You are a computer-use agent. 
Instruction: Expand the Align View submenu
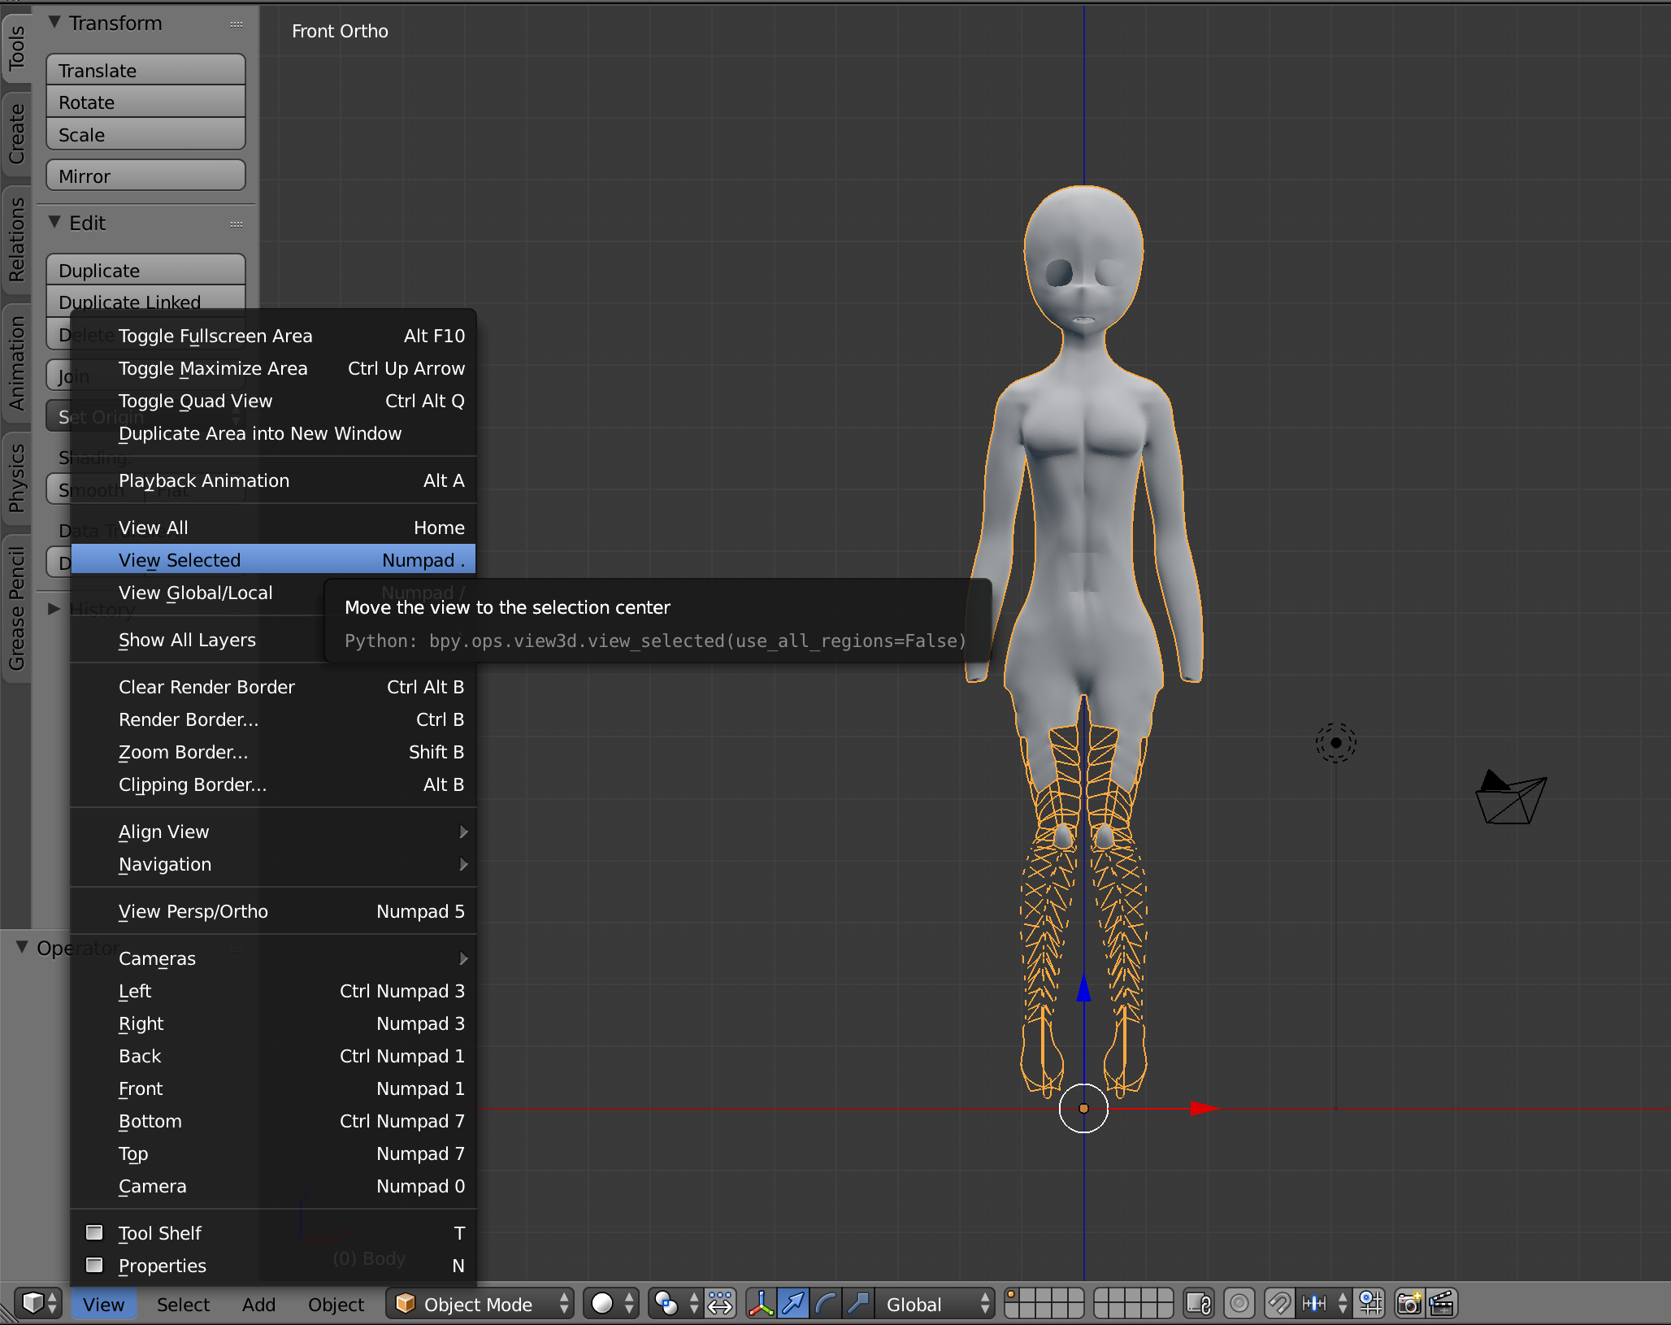tap(273, 832)
